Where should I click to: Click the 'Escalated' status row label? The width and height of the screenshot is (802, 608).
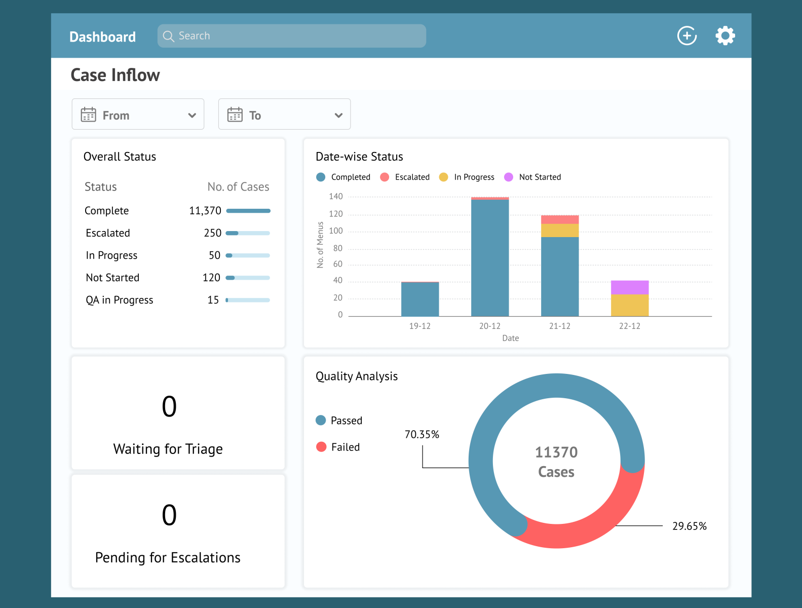[108, 233]
